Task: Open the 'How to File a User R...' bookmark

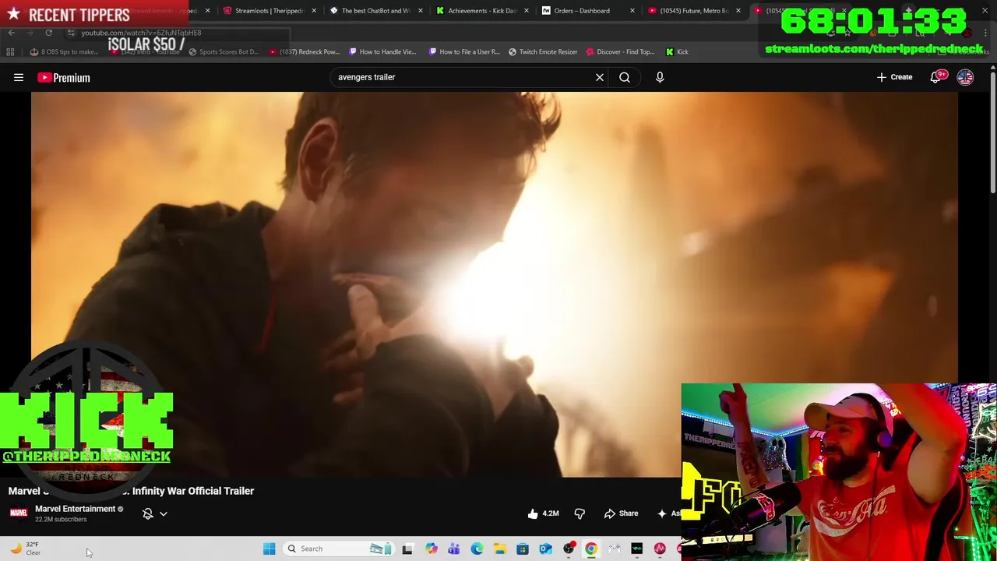Action: click(x=464, y=51)
